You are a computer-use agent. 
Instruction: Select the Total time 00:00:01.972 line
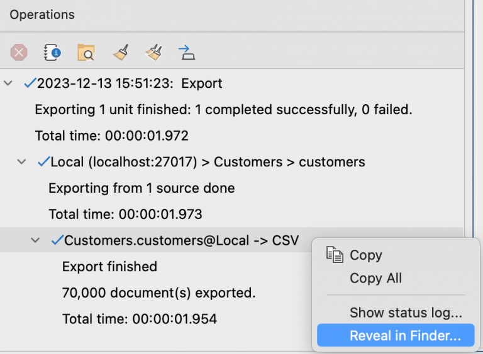pyautogui.click(x=111, y=136)
